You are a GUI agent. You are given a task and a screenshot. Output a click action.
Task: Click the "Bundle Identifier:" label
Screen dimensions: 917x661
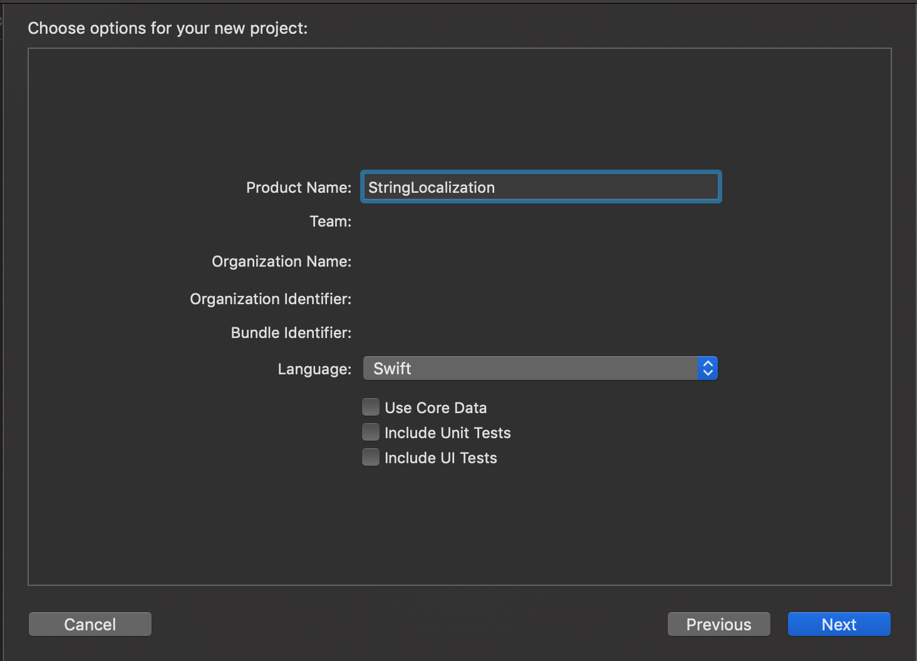pyautogui.click(x=291, y=333)
